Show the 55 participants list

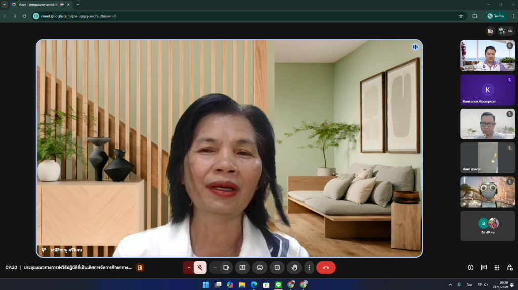coord(506,31)
